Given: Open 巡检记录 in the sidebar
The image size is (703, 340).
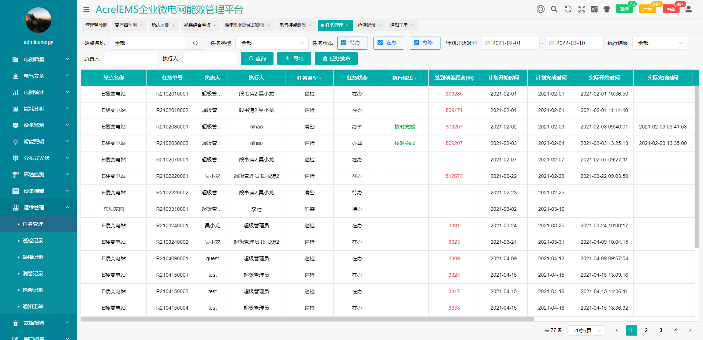Looking at the screenshot, I should coord(38,240).
